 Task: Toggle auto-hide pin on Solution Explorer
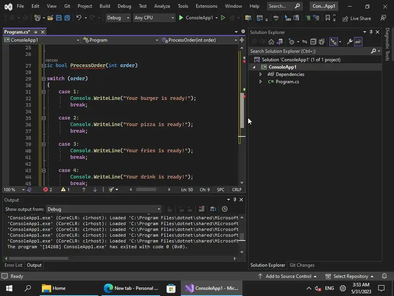pos(371,32)
